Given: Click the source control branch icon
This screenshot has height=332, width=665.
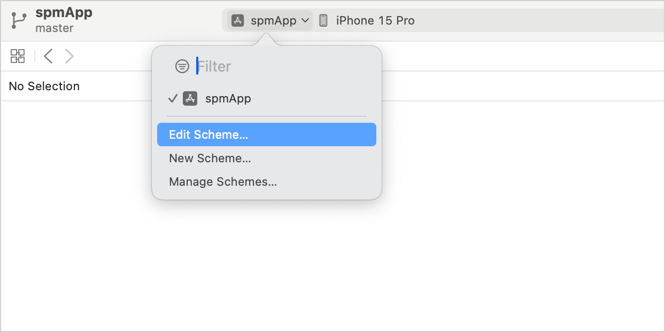Looking at the screenshot, I should [19, 20].
